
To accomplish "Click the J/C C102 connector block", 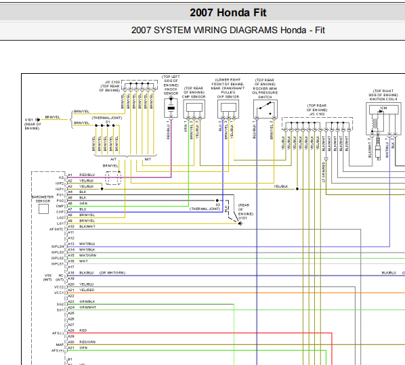I will coord(140,85).
